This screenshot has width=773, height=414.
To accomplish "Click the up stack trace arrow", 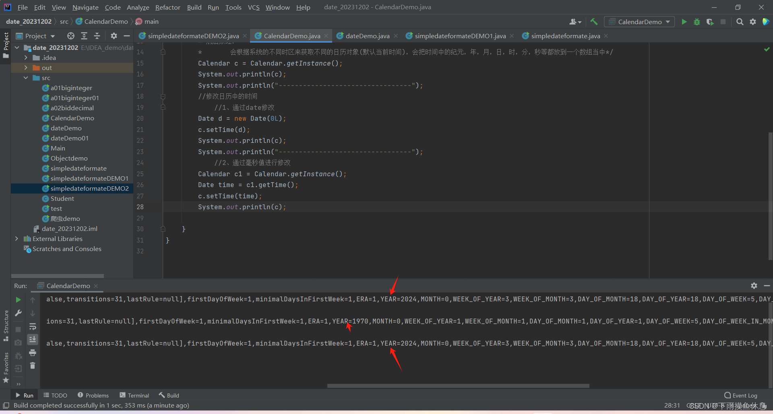I will tap(33, 300).
